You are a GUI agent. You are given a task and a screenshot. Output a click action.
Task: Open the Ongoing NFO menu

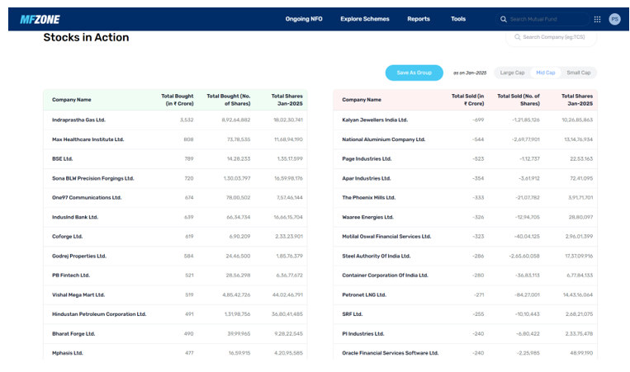(304, 19)
